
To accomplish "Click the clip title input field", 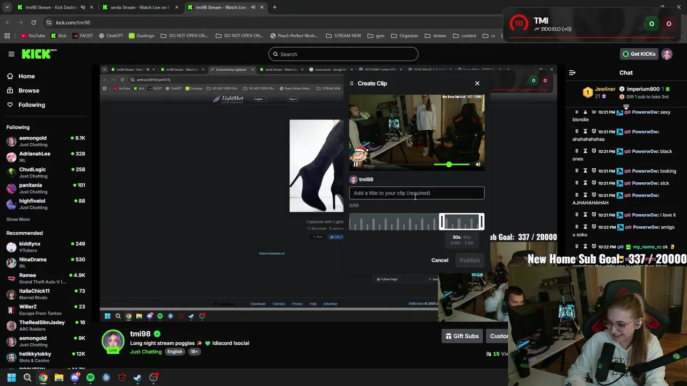I will click(x=416, y=193).
